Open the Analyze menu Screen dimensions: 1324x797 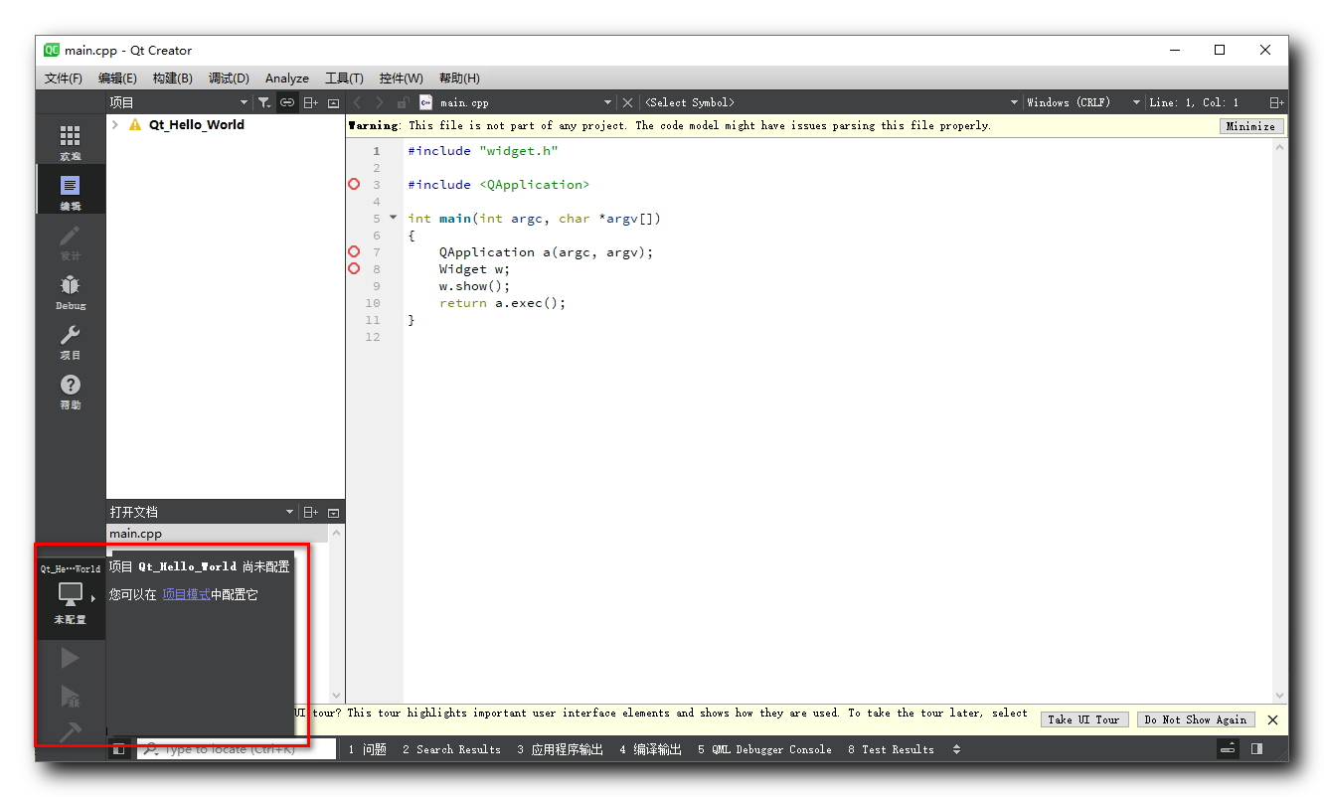(287, 79)
